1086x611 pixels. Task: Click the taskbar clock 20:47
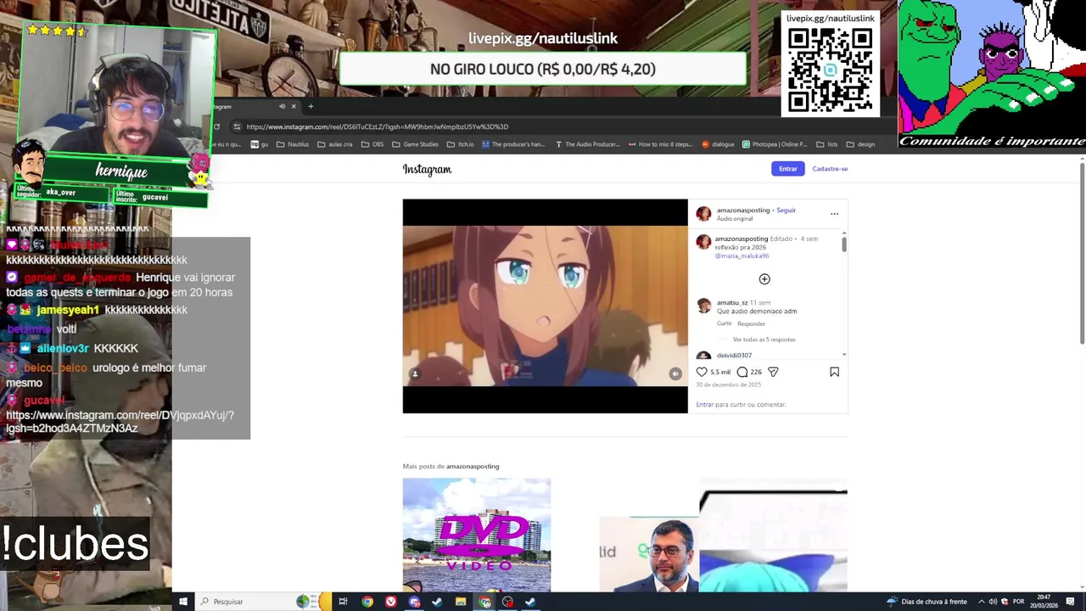1044,602
